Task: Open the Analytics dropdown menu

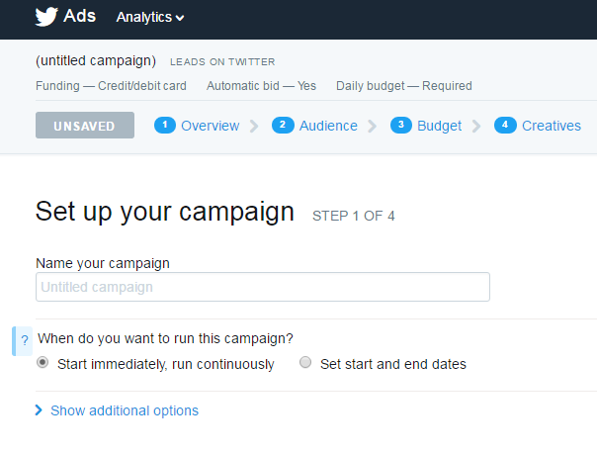Action: (x=150, y=17)
